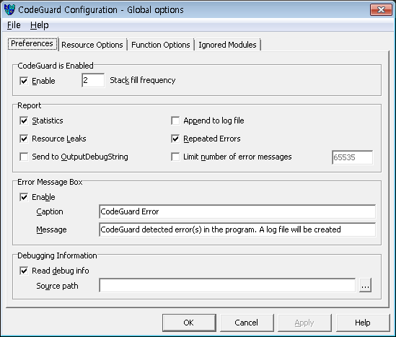
Task: Click the Cancel button
Action: [x=247, y=323]
